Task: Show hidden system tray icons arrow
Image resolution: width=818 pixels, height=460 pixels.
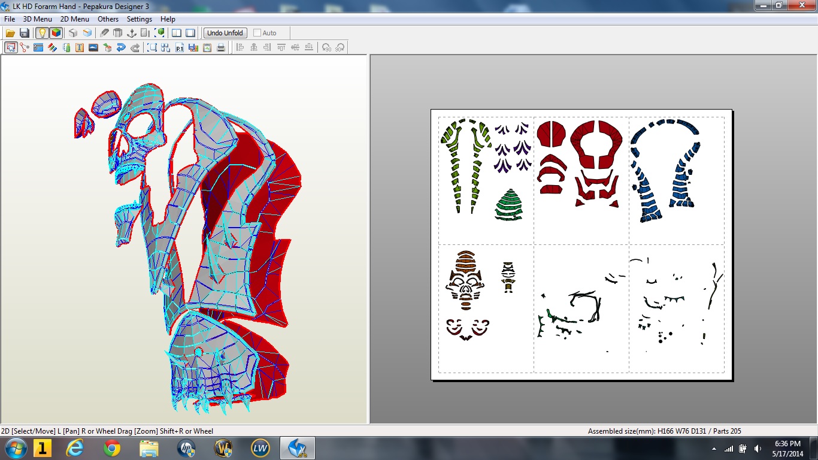Action: [714, 449]
